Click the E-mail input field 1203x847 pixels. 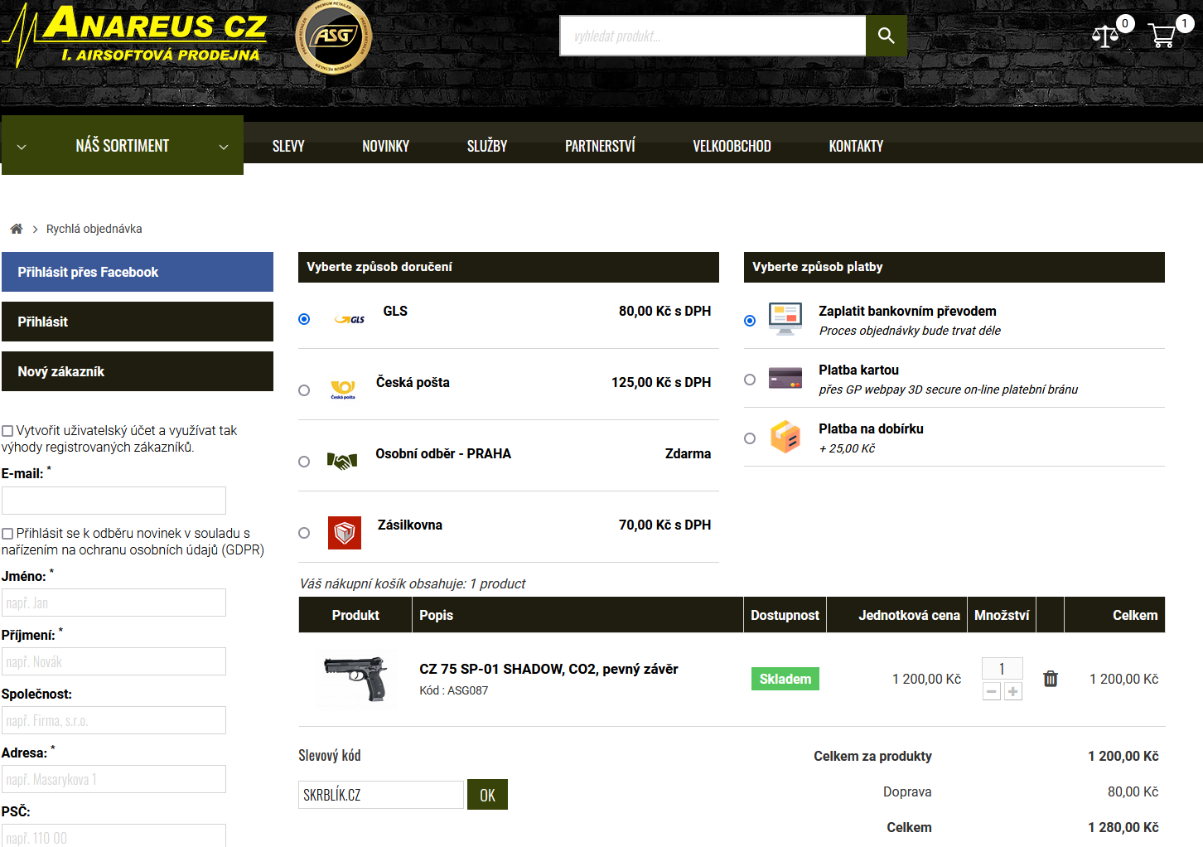pyautogui.click(x=114, y=501)
